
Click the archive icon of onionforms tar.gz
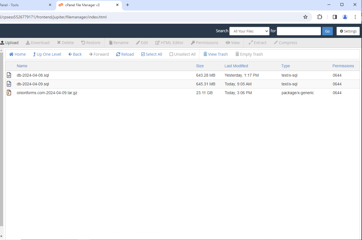point(9,93)
